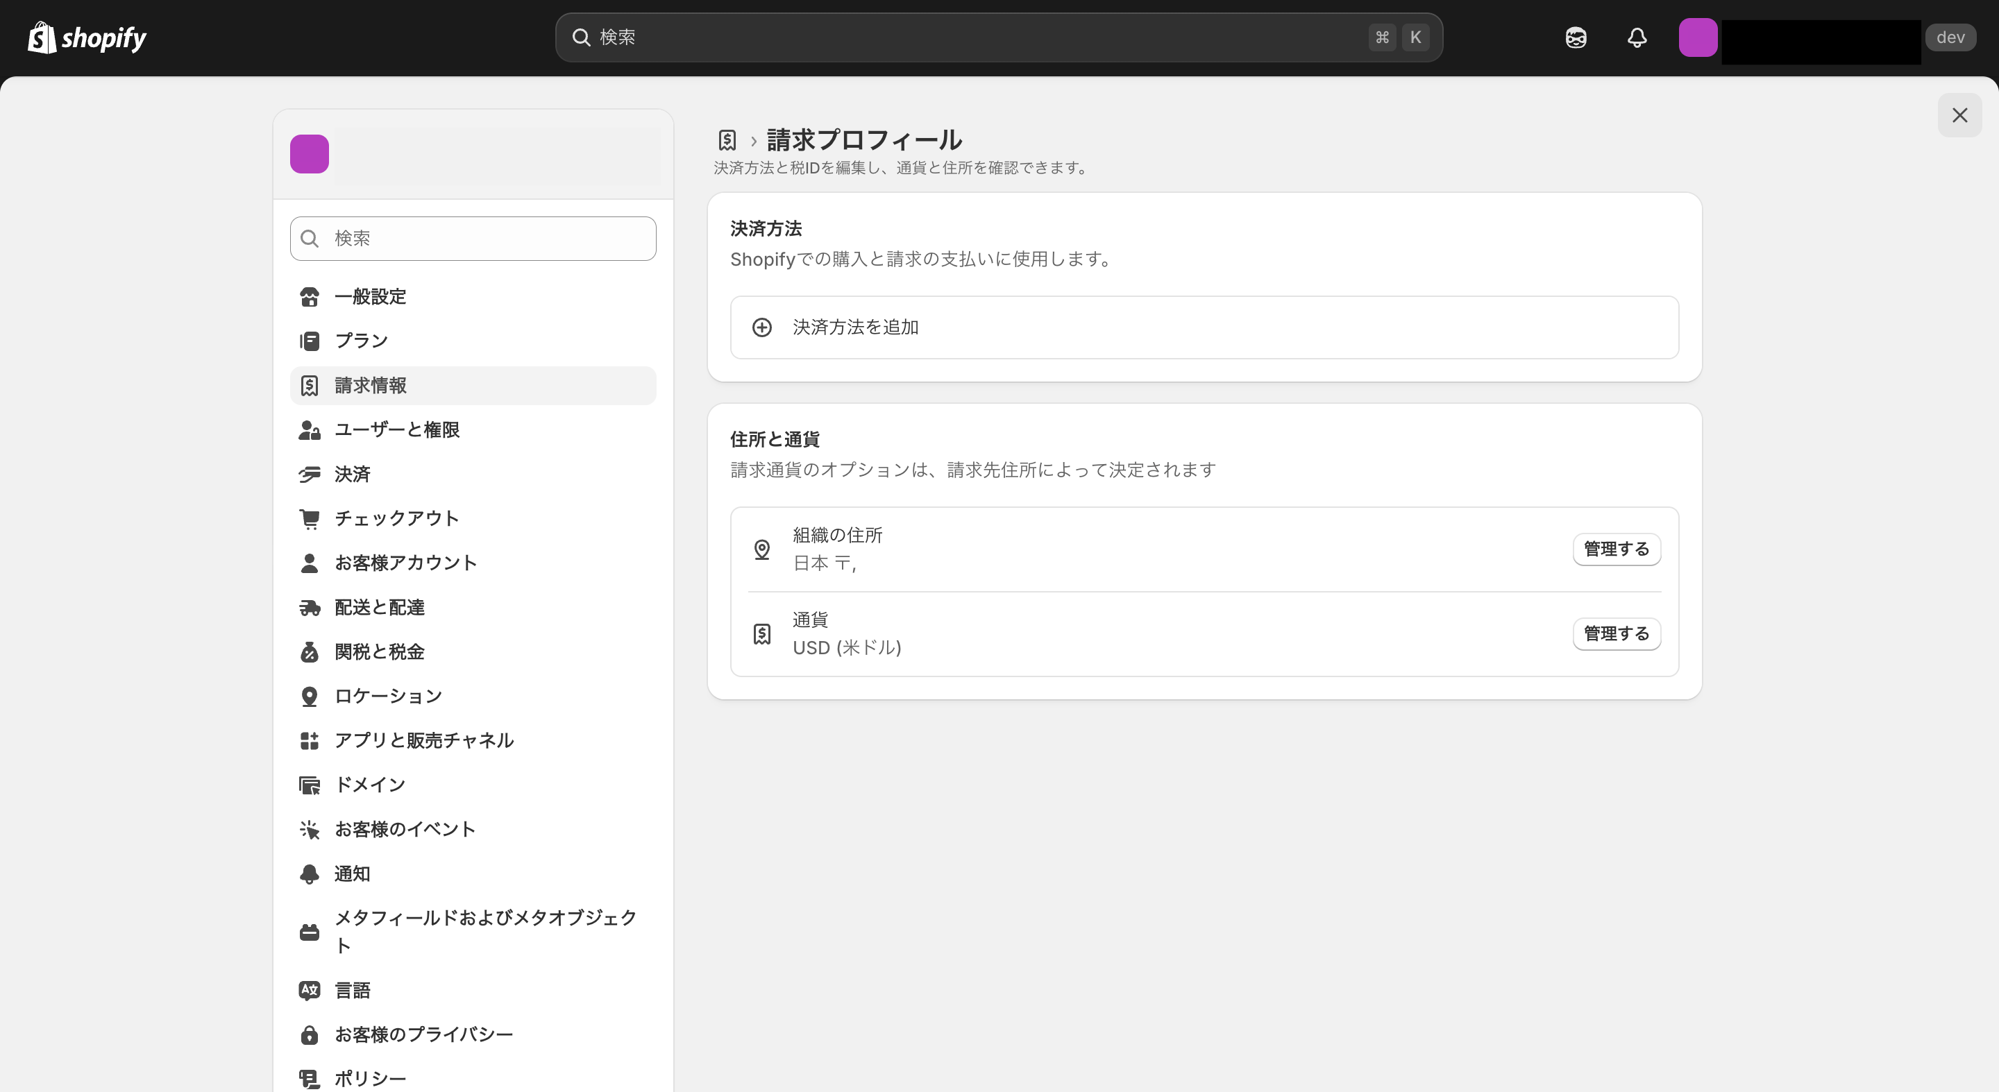Open notifications via the bell icon
The image size is (1999, 1092).
1637,37
